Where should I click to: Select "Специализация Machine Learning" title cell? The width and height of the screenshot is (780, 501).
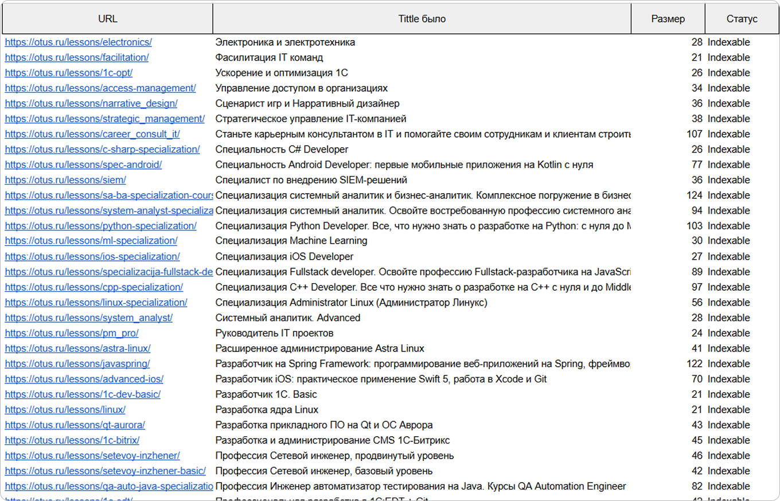coord(291,241)
